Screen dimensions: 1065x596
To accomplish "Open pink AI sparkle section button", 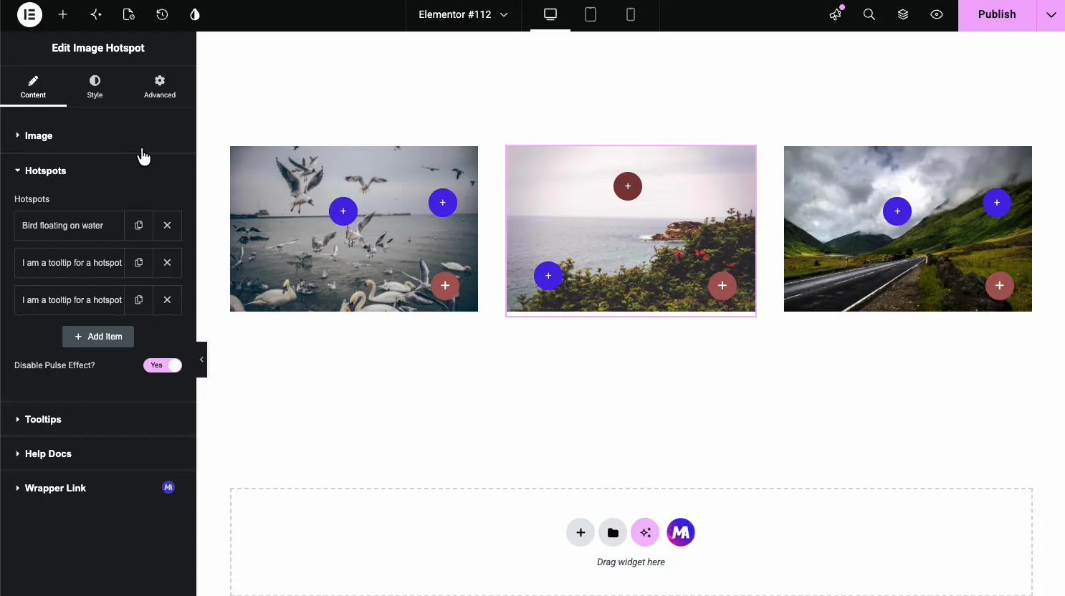I will [x=645, y=532].
